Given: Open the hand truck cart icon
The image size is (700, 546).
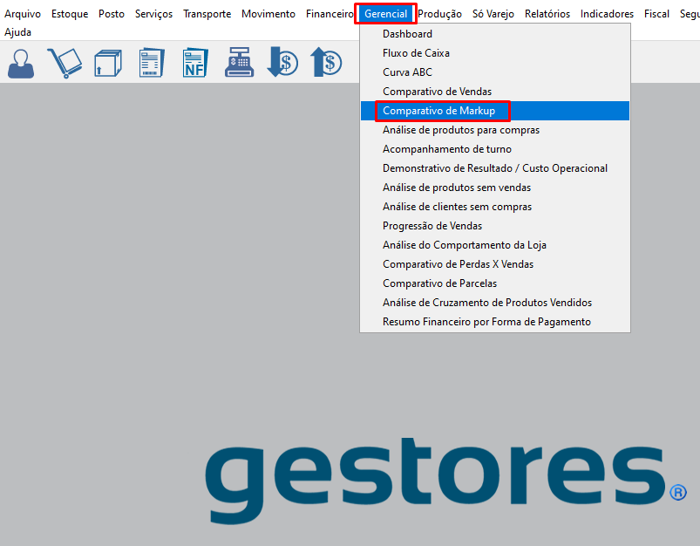Looking at the screenshot, I should (x=64, y=64).
